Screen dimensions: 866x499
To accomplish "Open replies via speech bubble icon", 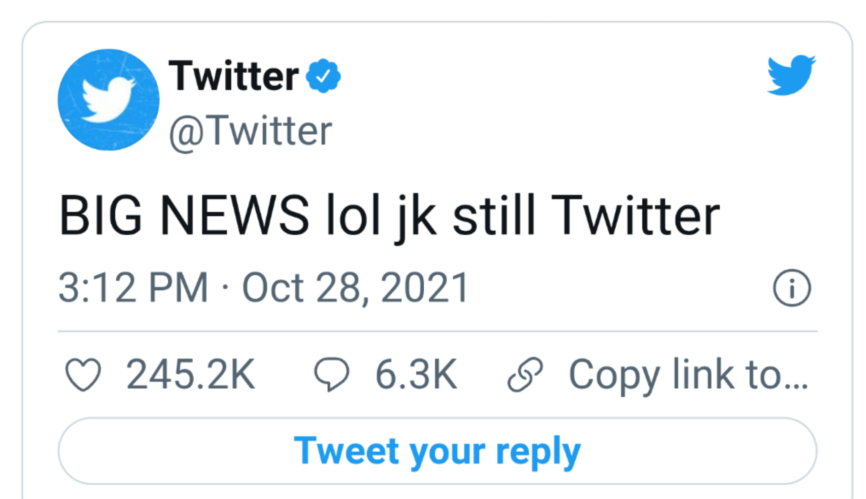I will (332, 375).
